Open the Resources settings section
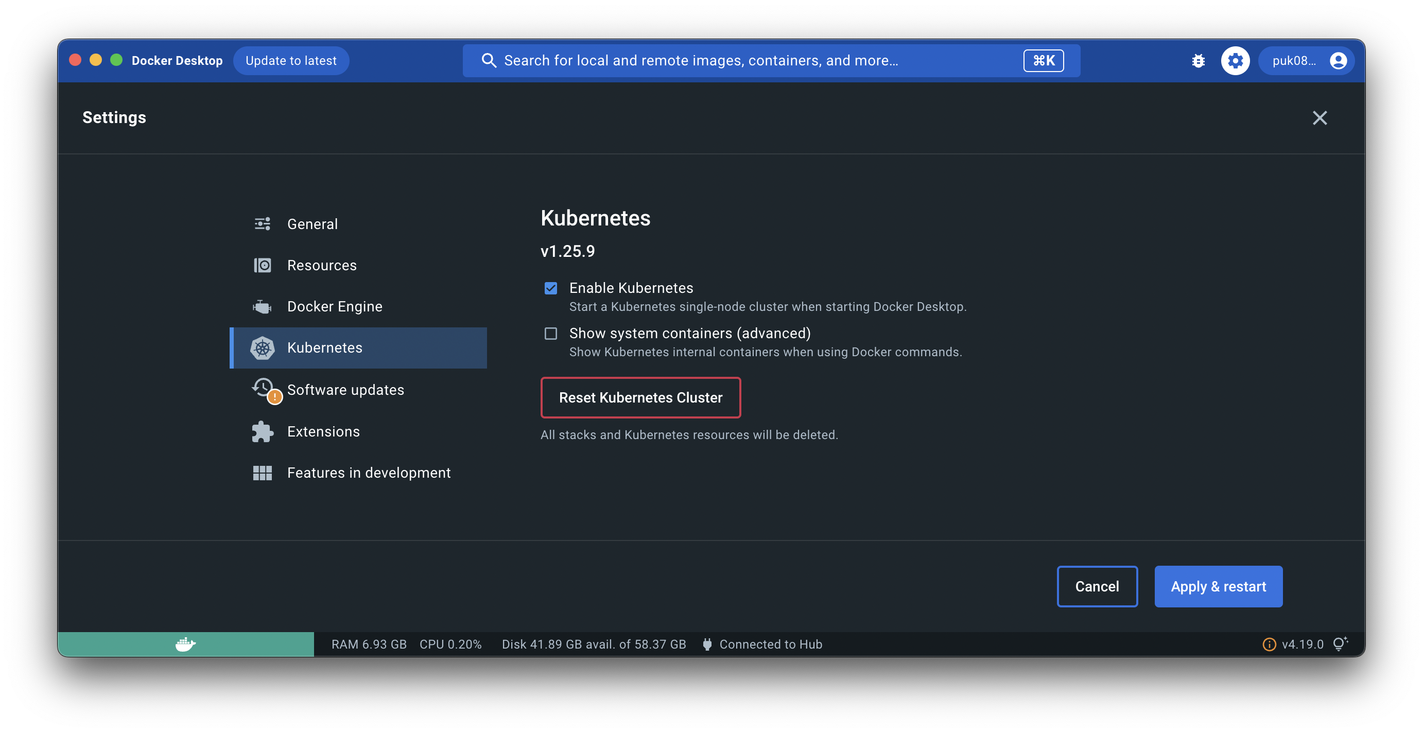 click(x=321, y=265)
